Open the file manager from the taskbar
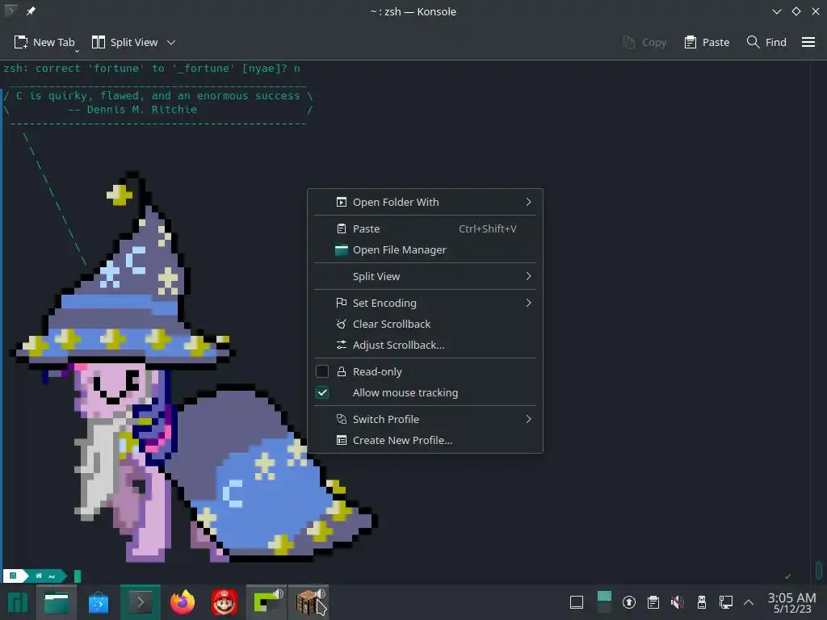Screen dimensions: 827x620 pos(56,602)
